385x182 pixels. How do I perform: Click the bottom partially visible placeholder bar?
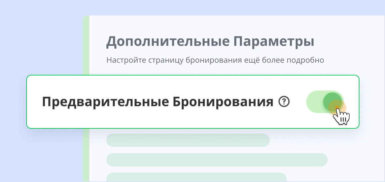point(196,177)
